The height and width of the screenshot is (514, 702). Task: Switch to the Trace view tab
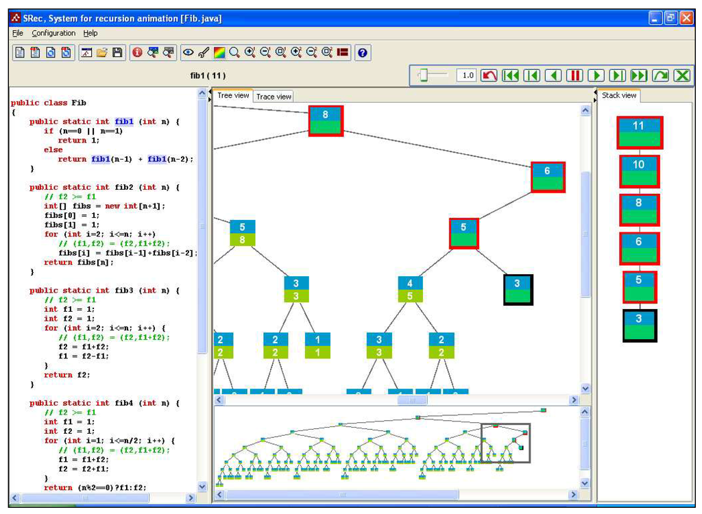click(273, 97)
